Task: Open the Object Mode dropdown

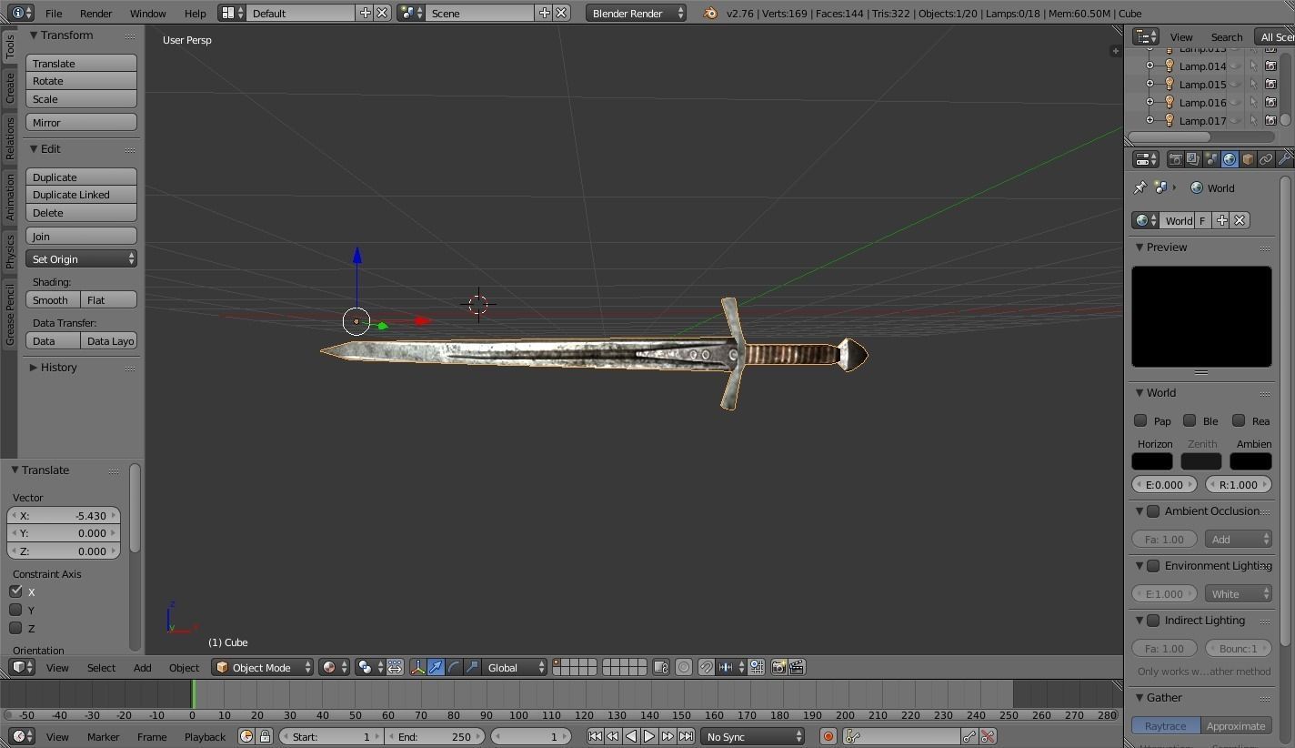Action: 262,667
